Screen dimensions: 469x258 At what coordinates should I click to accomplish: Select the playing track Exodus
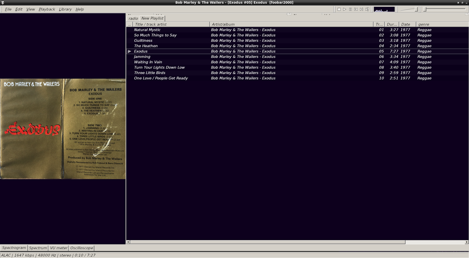click(297, 51)
